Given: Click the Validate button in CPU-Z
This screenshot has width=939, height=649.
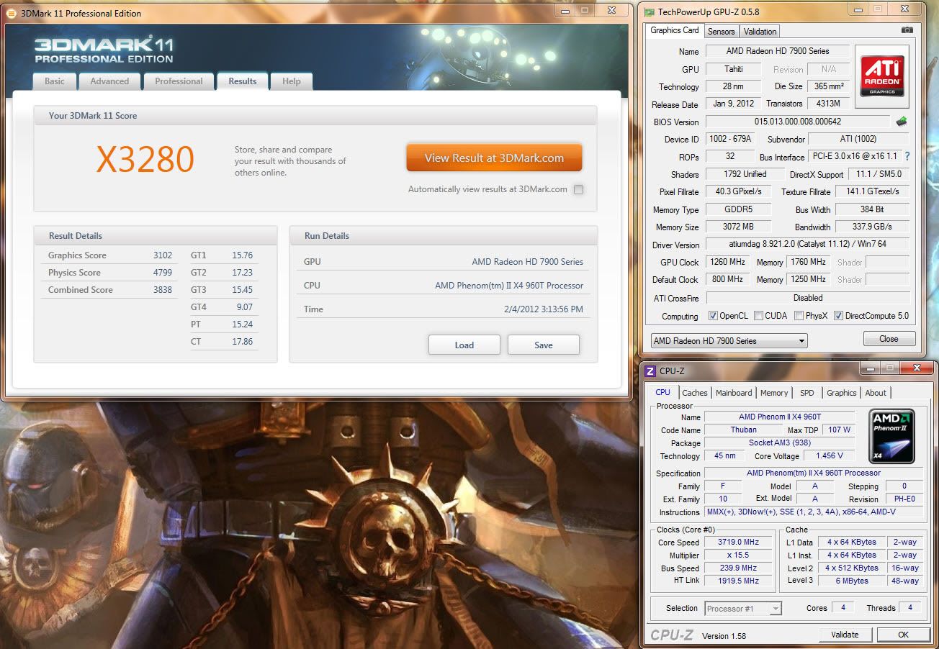Looking at the screenshot, I should click(845, 635).
